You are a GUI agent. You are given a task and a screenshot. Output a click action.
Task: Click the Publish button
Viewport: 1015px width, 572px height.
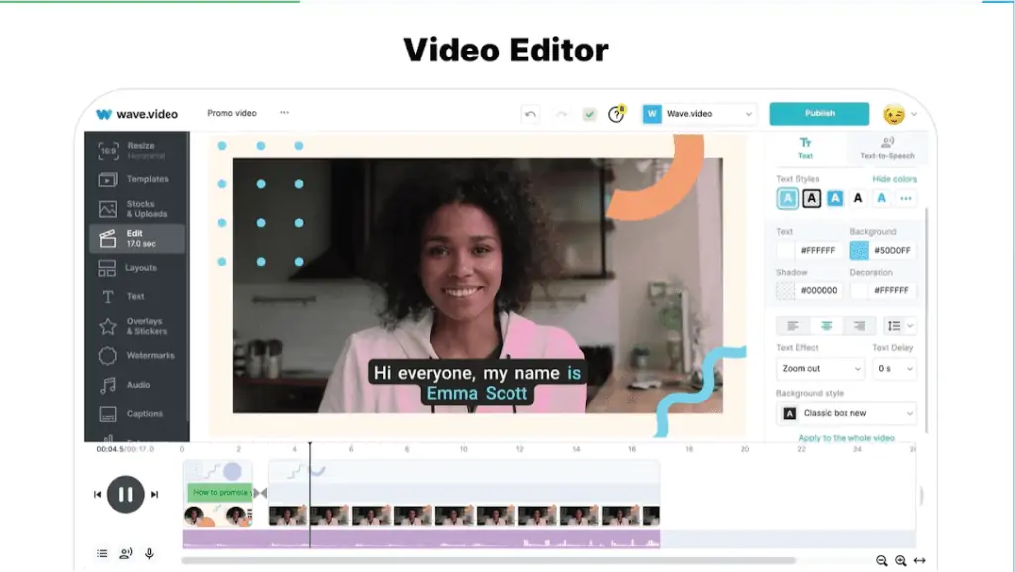[819, 113]
